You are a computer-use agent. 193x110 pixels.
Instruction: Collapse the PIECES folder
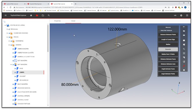click(x=7, y=37)
